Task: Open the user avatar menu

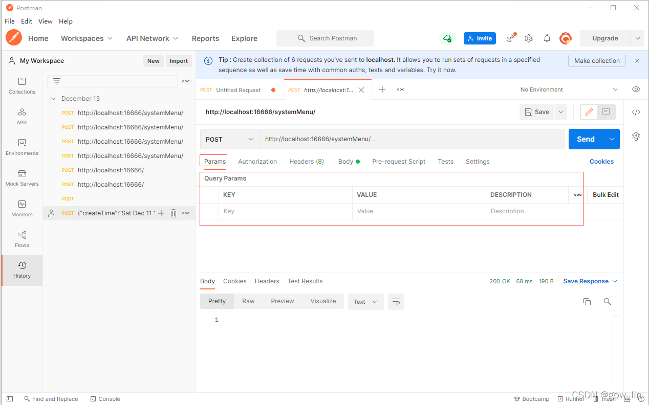Action: coord(566,38)
